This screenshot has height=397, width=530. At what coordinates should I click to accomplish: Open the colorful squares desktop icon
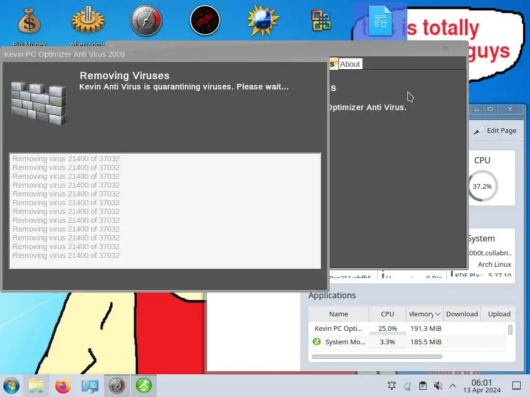click(321, 21)
